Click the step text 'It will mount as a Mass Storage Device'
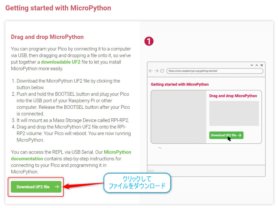This screenshot has height=208, width=278. pyautogui.click(x=73, y=120)
